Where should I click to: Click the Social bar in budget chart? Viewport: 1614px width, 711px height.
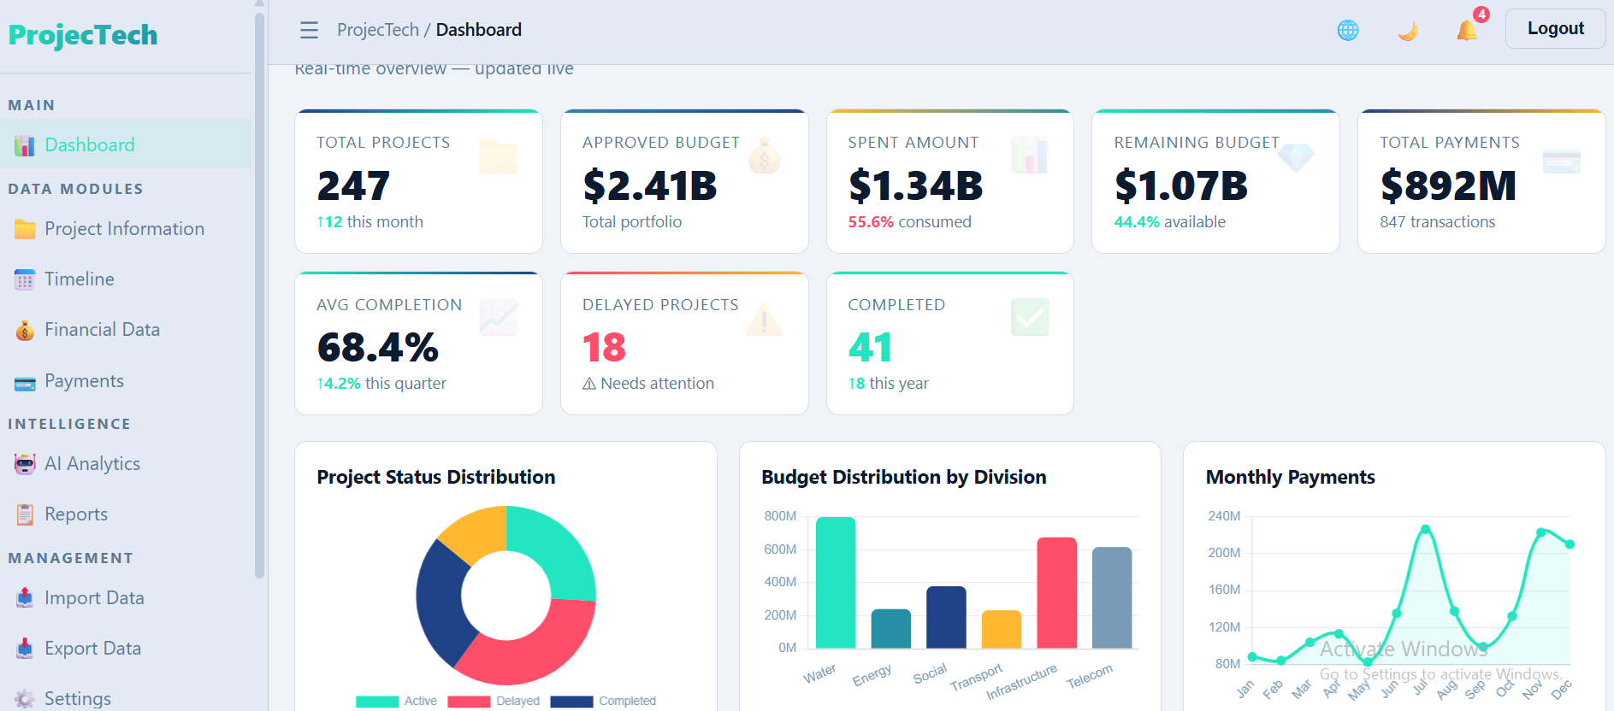[x=946, y=618]
